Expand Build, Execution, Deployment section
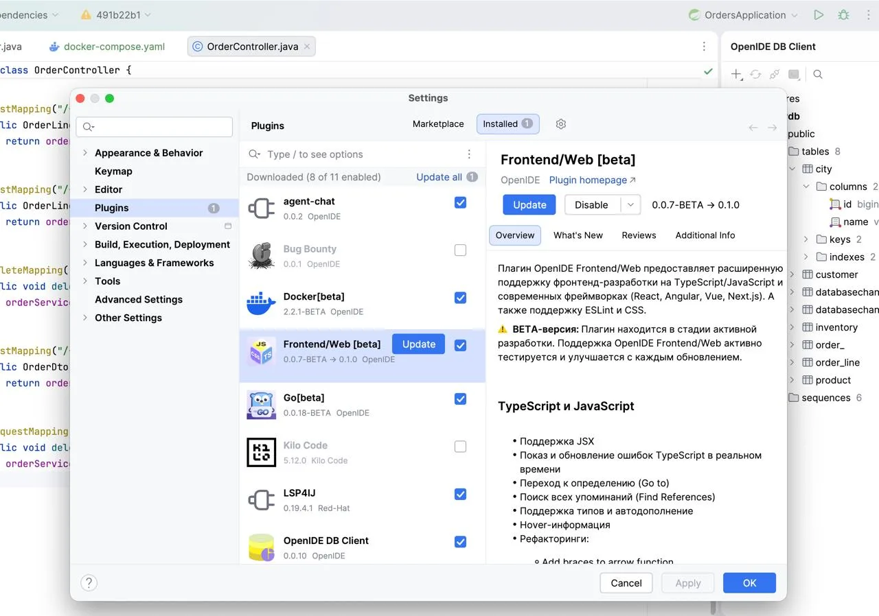 click(x=85, y=244)
